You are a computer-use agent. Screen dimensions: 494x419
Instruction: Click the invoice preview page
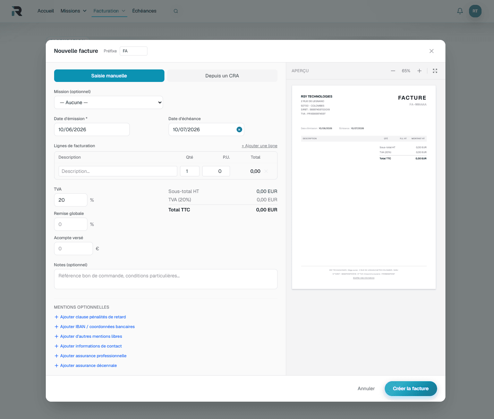pos(364,187)
